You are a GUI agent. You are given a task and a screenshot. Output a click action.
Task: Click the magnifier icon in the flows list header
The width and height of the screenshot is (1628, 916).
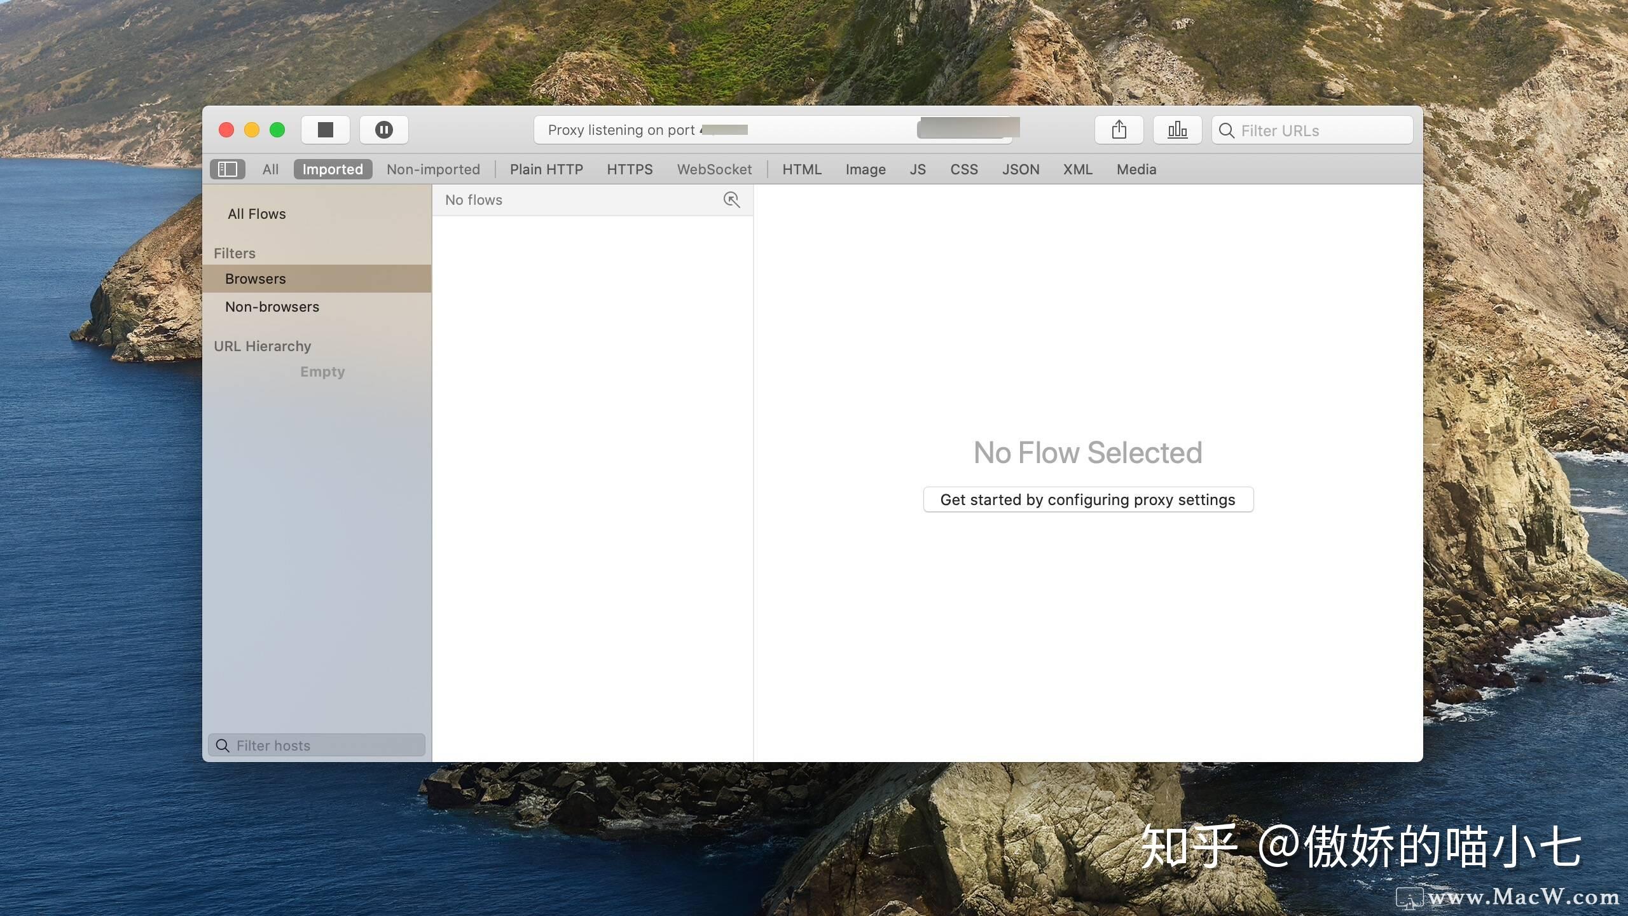731,200
